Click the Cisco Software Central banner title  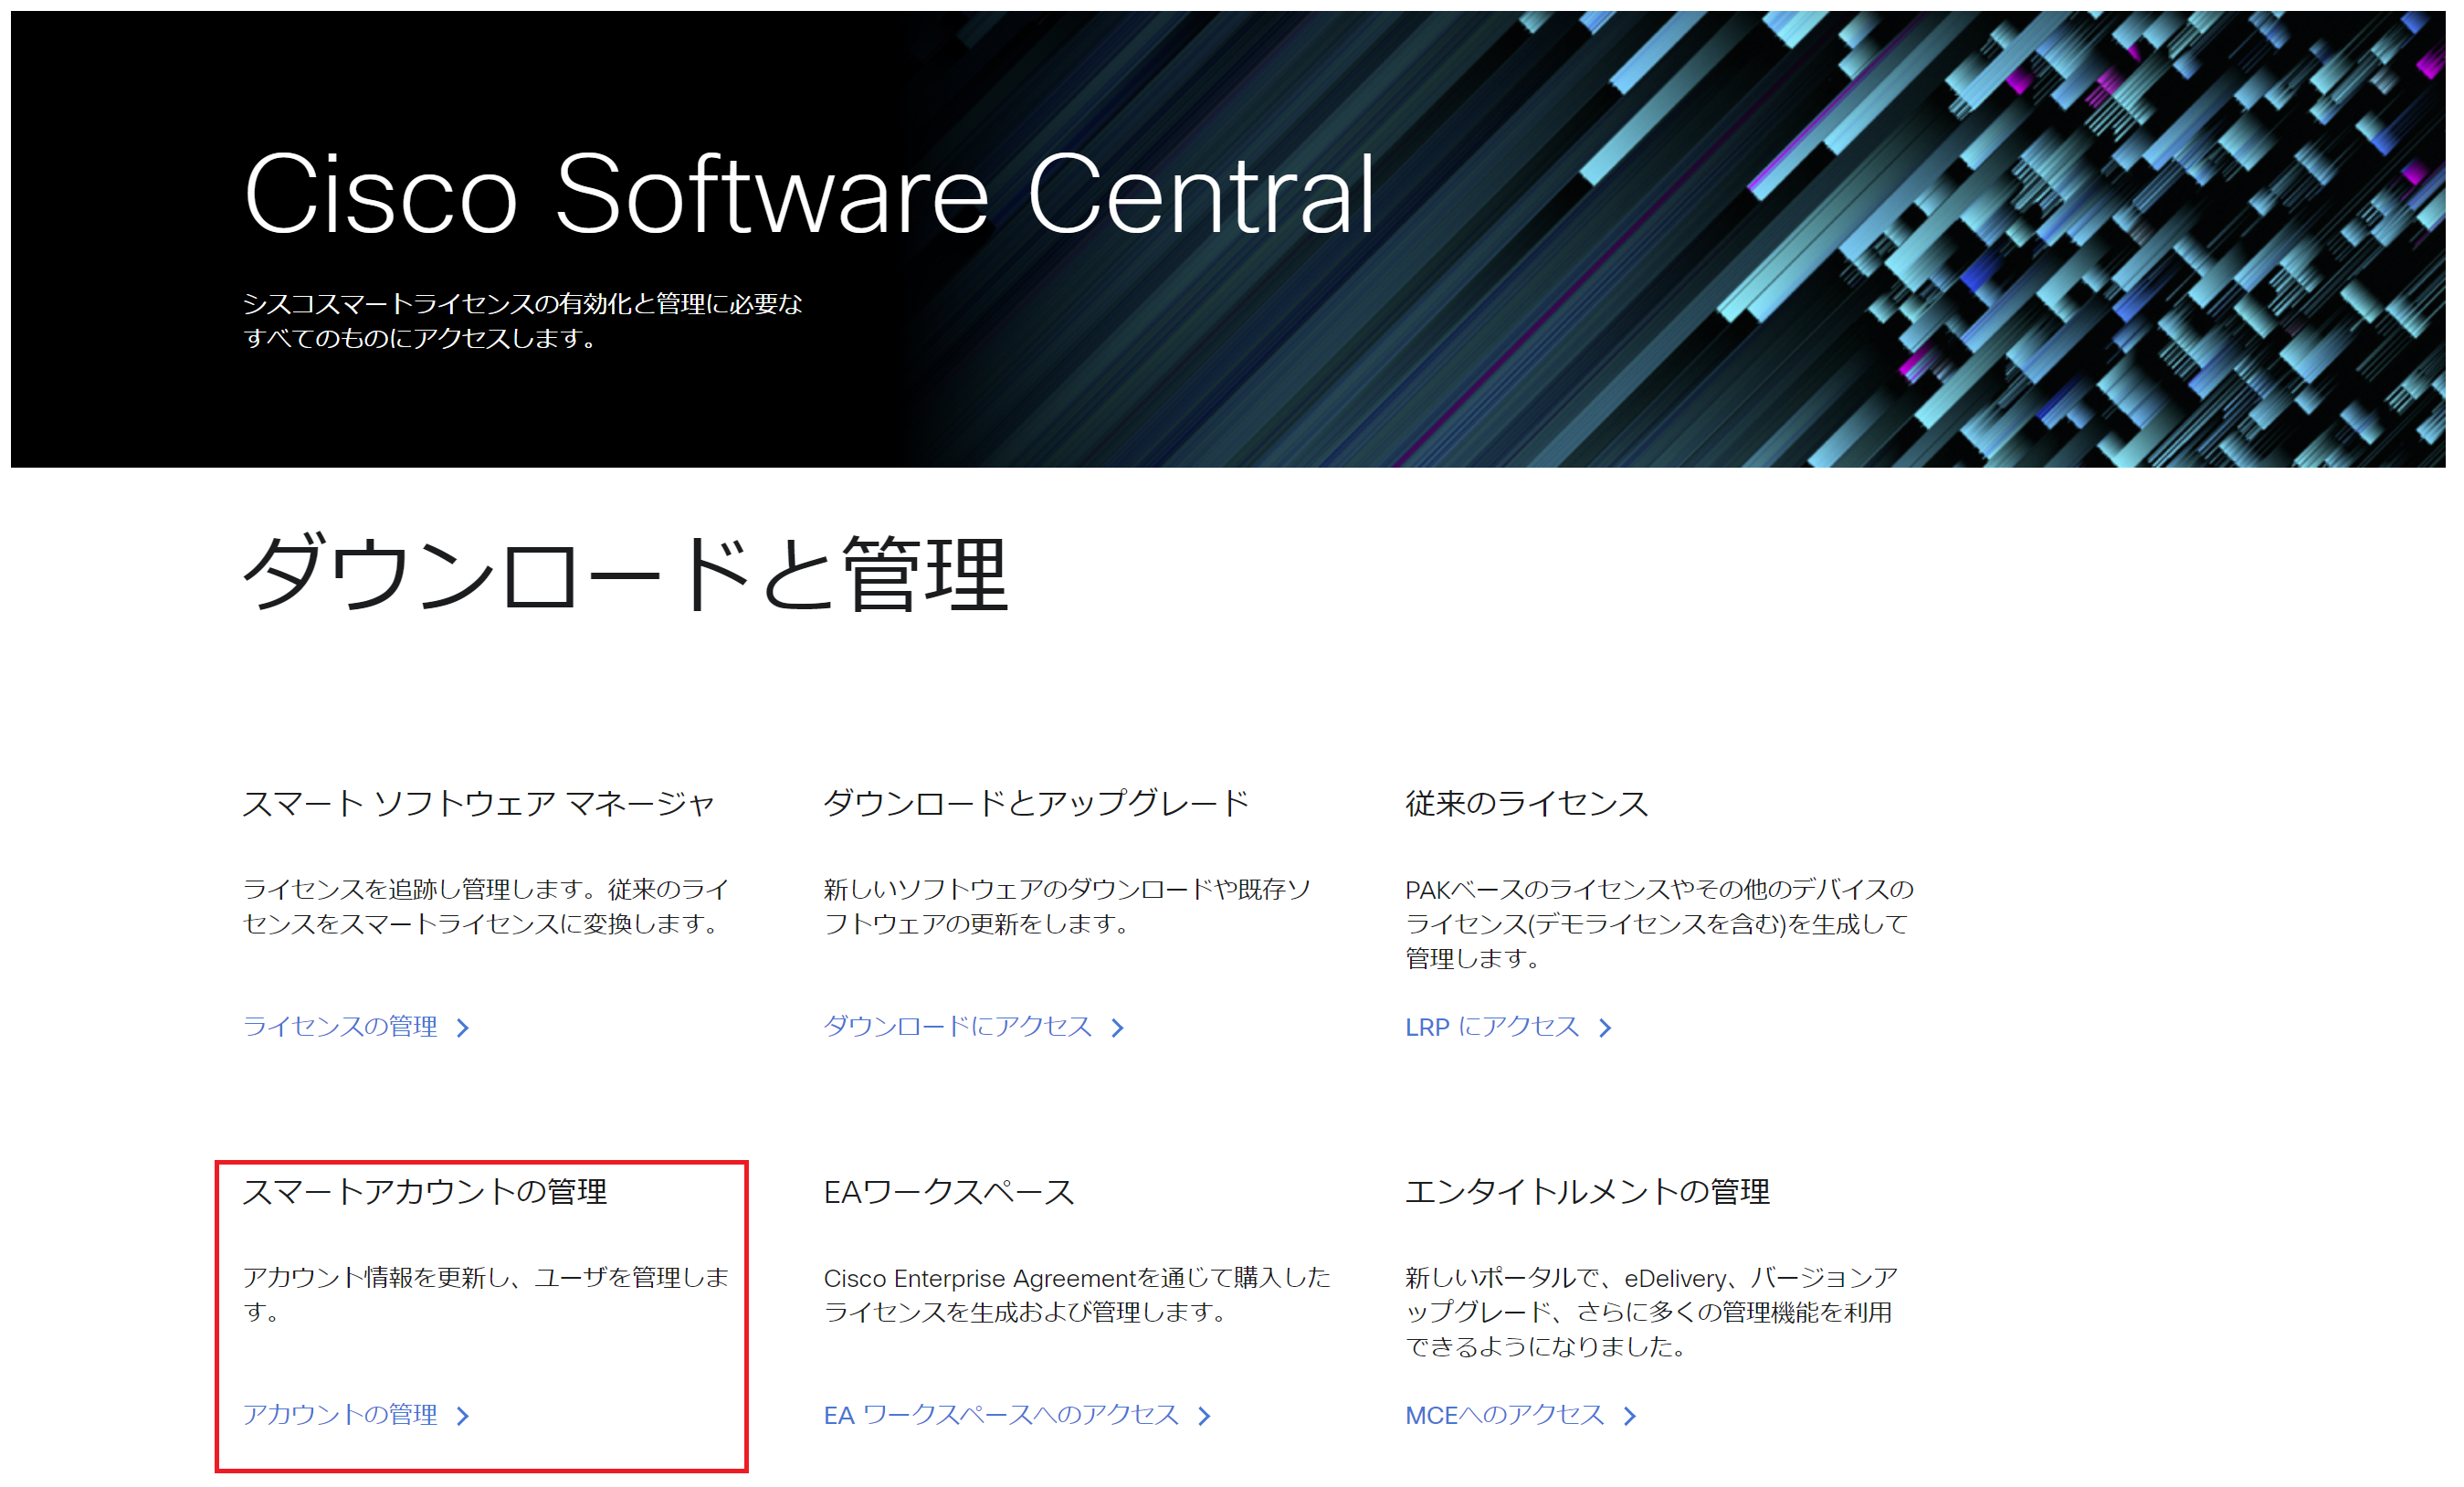pyautogui.click(x=810, y=194)
